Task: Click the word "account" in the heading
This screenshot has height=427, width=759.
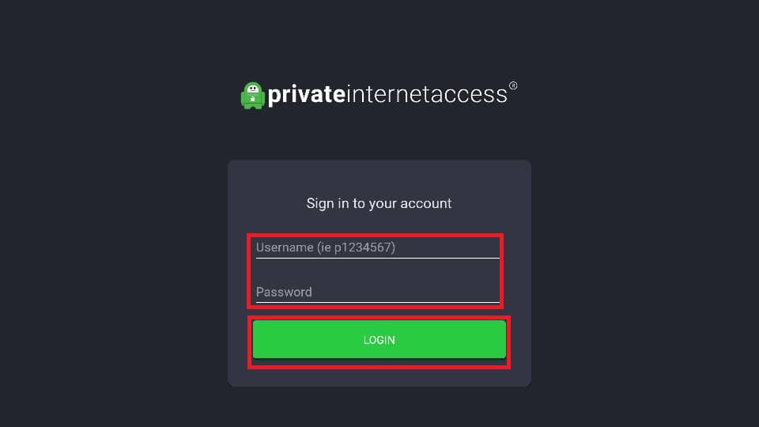Action: pos(425,203)
